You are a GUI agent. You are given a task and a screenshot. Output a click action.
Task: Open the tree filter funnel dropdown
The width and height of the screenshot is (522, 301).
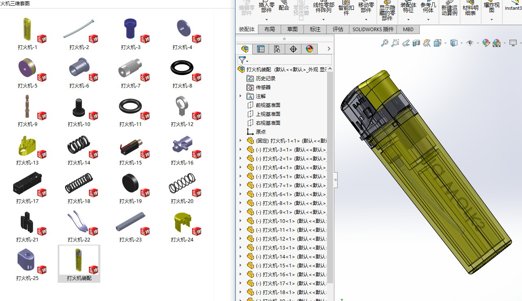tap(243, 60)
